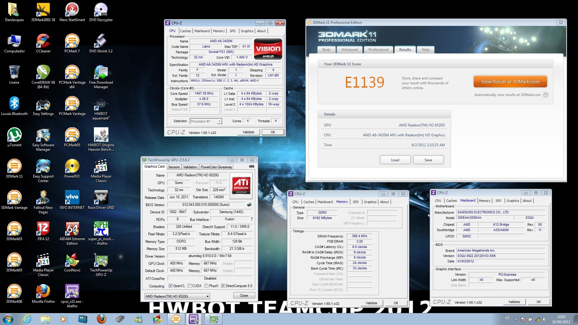Launch Fallout New Vegas shortcut
The image size is (578, 325).
point(43,202)
